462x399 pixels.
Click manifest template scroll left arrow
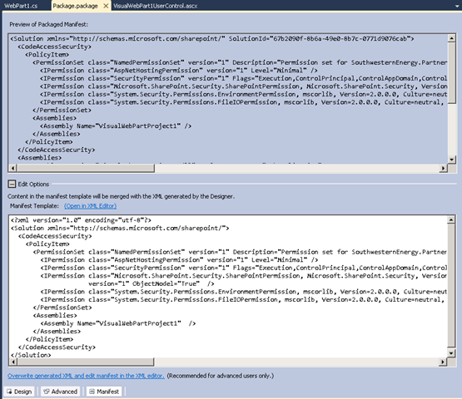tap(12, 362)
